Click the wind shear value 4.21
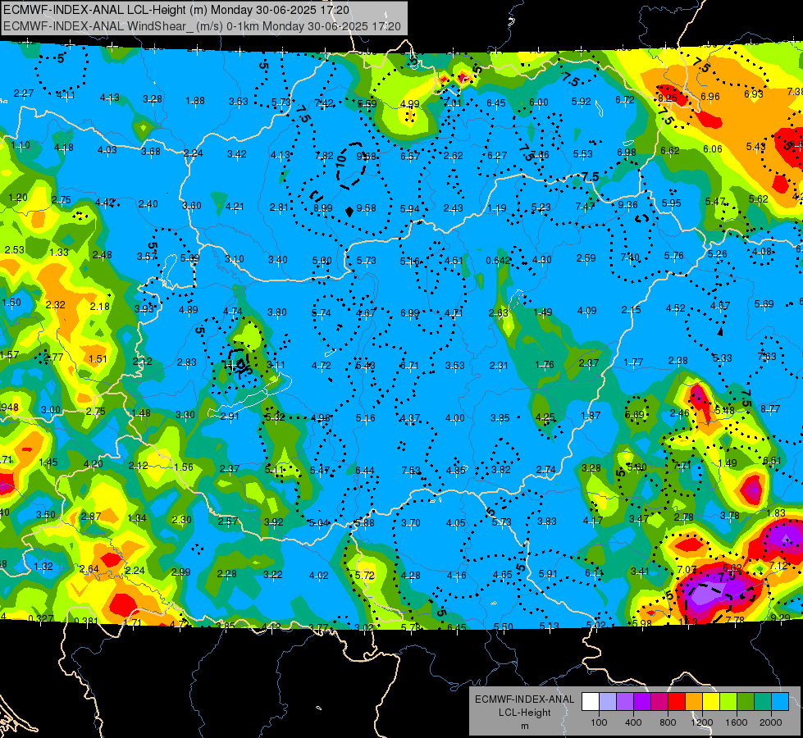 (235, 207)
